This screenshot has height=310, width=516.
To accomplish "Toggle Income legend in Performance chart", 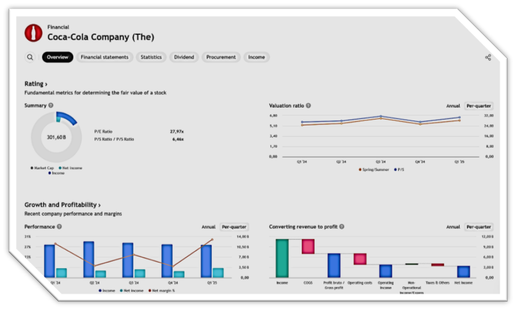I will [107, 291].
